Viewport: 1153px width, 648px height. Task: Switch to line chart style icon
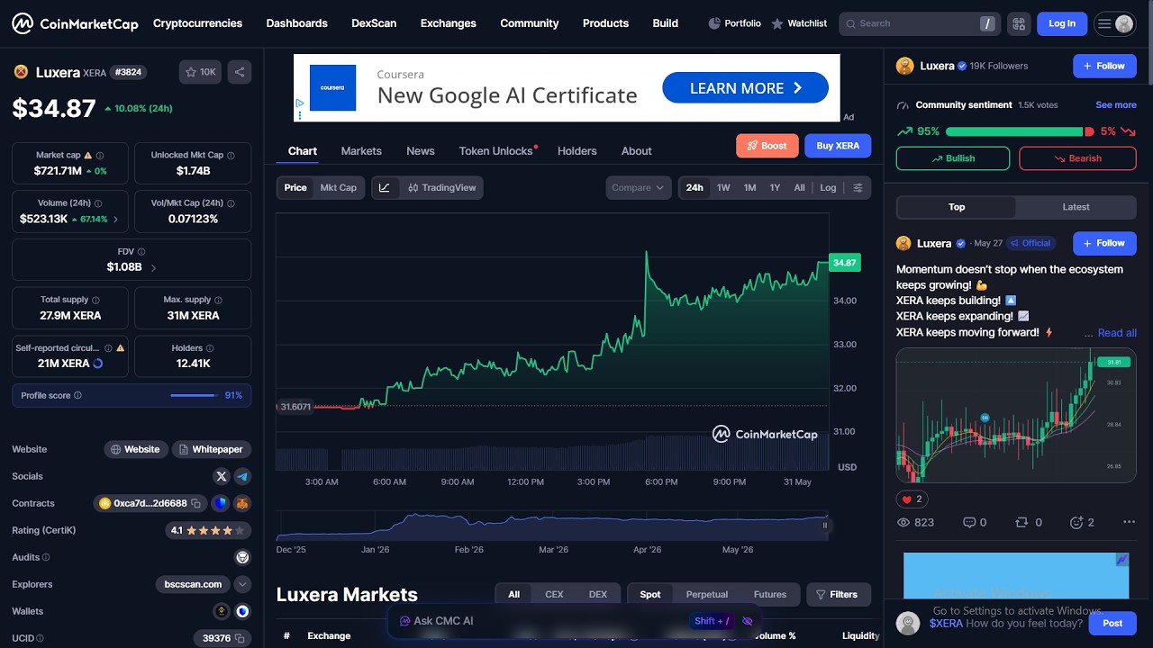click(x=385, y=188)
